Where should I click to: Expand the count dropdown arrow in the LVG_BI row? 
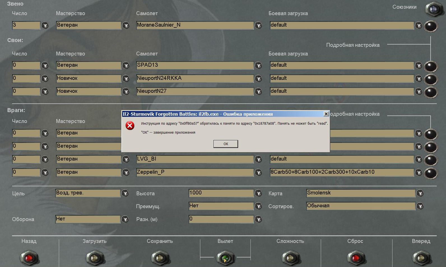click(x=45, y=159)
